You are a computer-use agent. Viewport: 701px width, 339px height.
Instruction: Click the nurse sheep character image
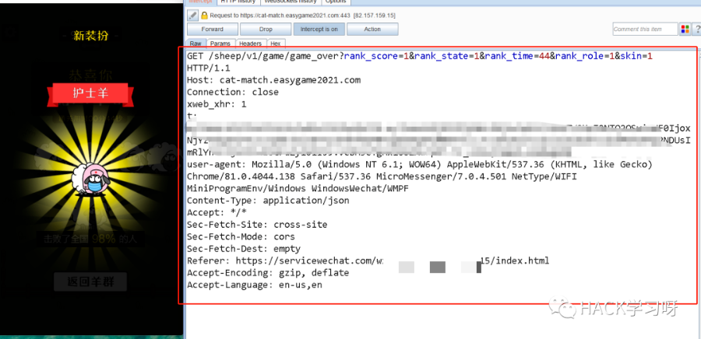pyautogui.click(x=90, y=180)
